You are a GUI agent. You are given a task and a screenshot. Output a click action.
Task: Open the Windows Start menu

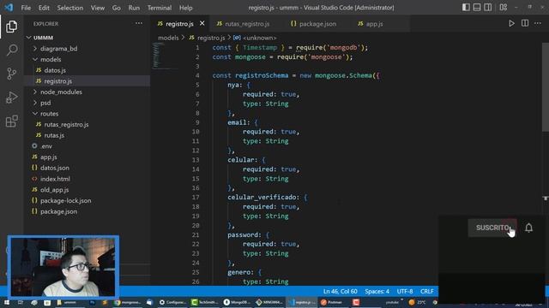(7, 302)
